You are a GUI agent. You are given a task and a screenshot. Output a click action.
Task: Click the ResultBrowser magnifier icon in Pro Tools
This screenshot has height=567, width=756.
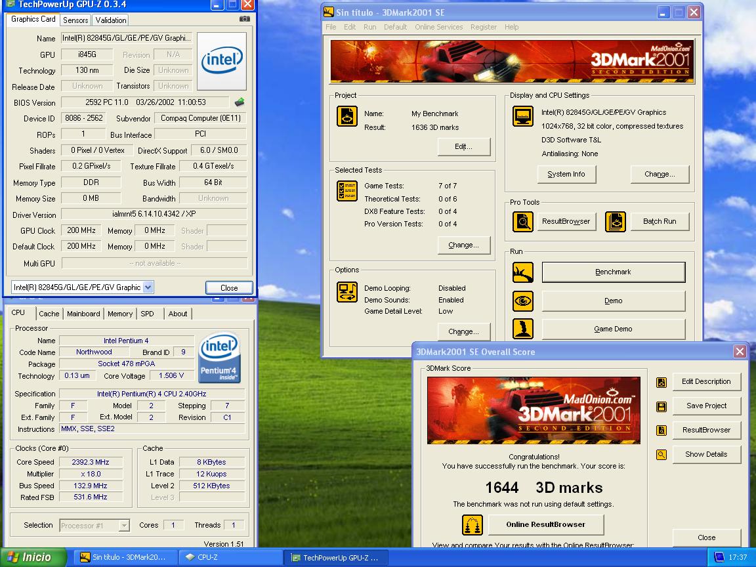522,222
